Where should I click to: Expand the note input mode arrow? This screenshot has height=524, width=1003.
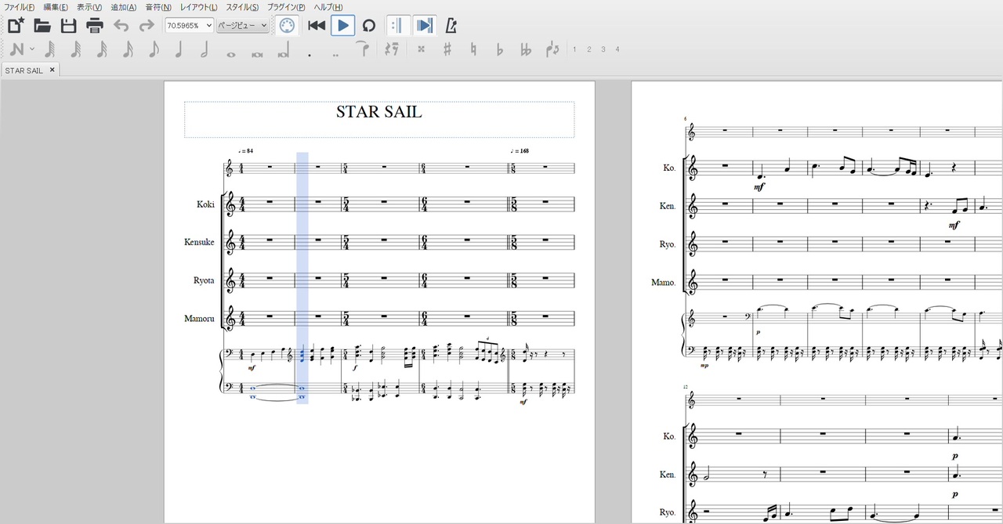[32, 49]
